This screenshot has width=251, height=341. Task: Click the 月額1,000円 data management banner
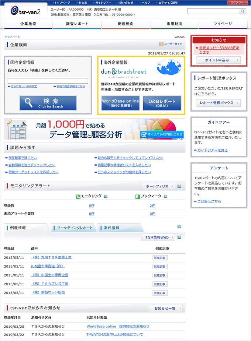click(x=94, y=129)
